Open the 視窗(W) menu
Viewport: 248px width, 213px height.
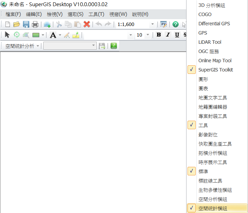tap(118, 14)
